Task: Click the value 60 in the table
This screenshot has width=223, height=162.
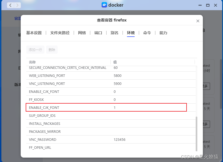Action: point(116,68)
